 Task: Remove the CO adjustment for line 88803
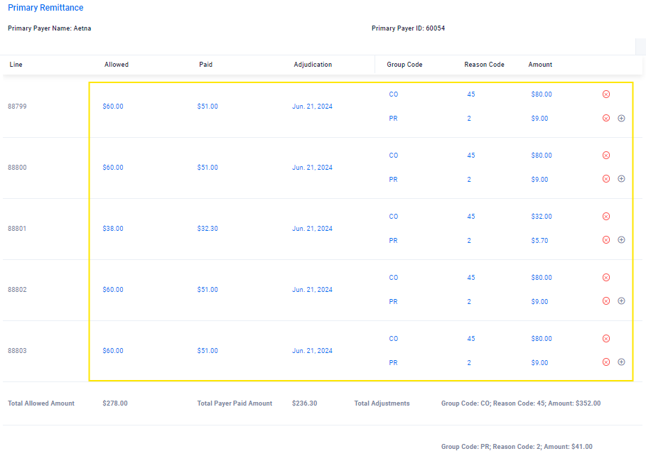pos(606,338)
